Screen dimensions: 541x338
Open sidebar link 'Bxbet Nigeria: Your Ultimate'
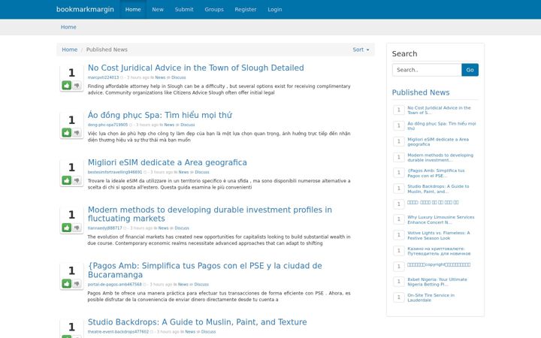[x=437, y=282]
